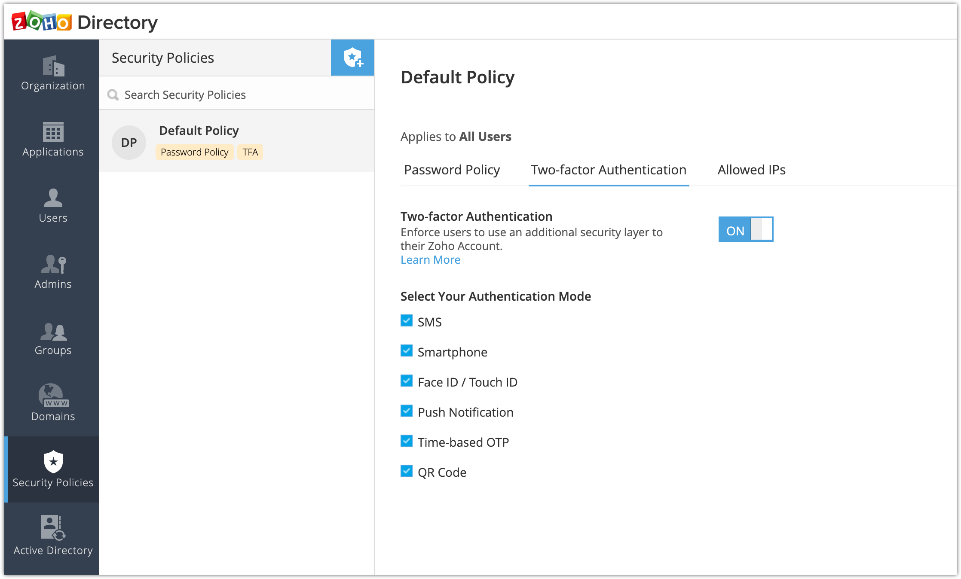The image size is (961, 579).
Task: Select Security Policies in sidebar
Action: pyautogui.click(x=53, y=469)
